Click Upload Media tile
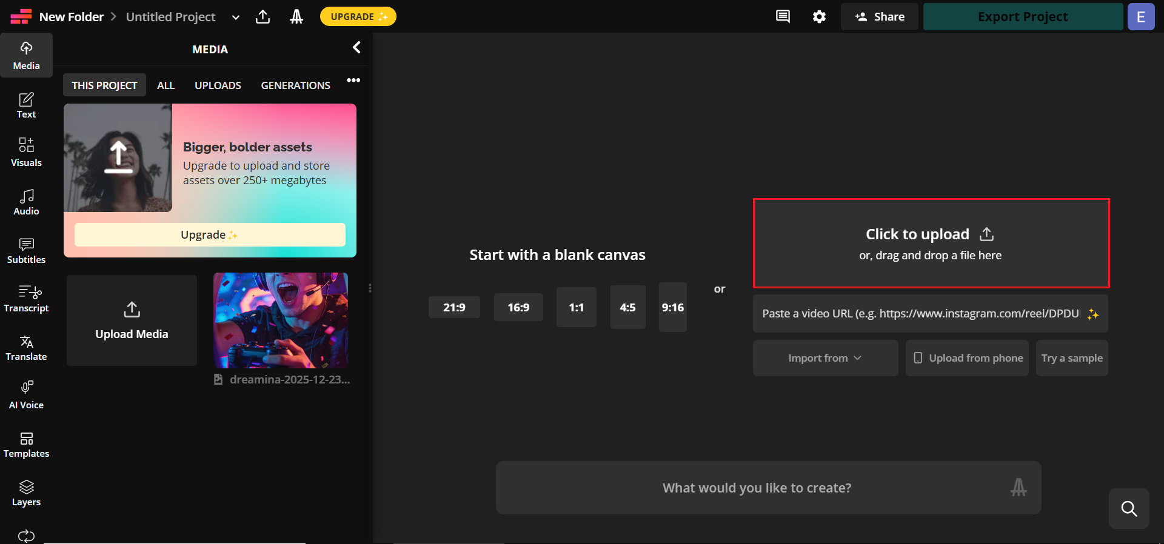 [x=132, y=320]
